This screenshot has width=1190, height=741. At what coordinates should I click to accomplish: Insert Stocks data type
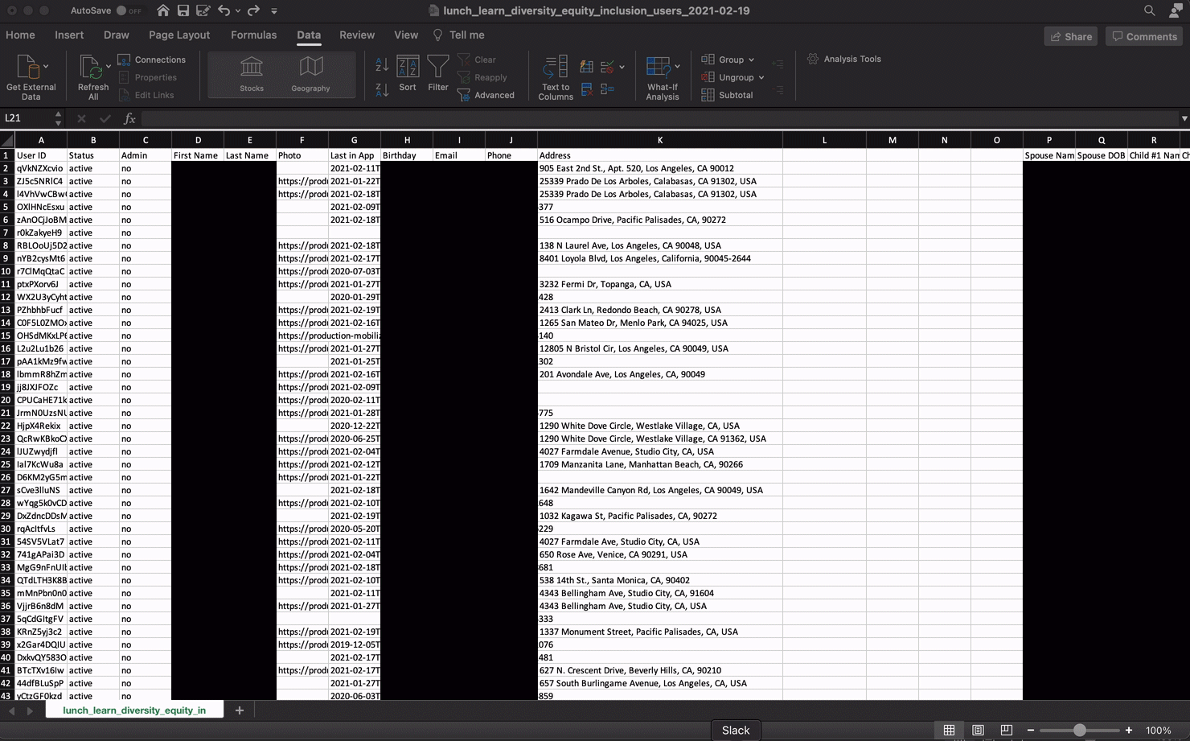(x=252, y=76)
